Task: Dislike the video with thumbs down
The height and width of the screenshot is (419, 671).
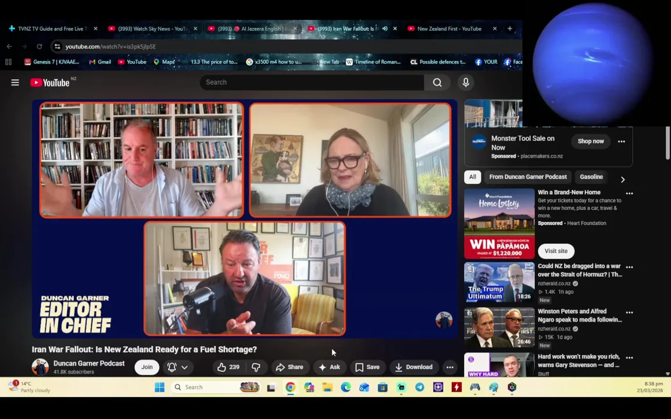Action: 256,367
